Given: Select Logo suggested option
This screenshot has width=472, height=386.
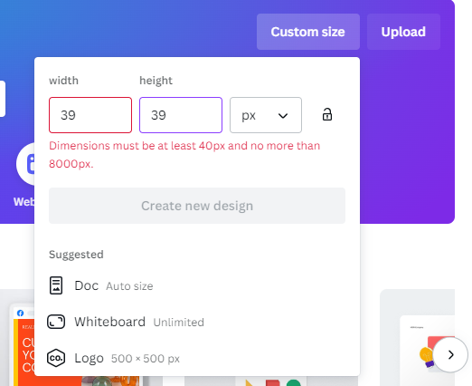Looking at the screenshot, I should (197, 358).
